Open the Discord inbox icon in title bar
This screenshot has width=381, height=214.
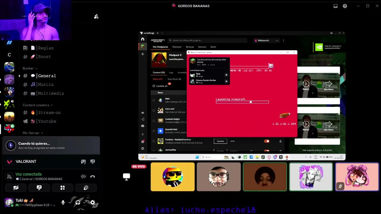pos(335,6)
